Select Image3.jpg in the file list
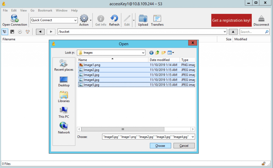This screenshot has width=273, height=168. click(91, 75)
